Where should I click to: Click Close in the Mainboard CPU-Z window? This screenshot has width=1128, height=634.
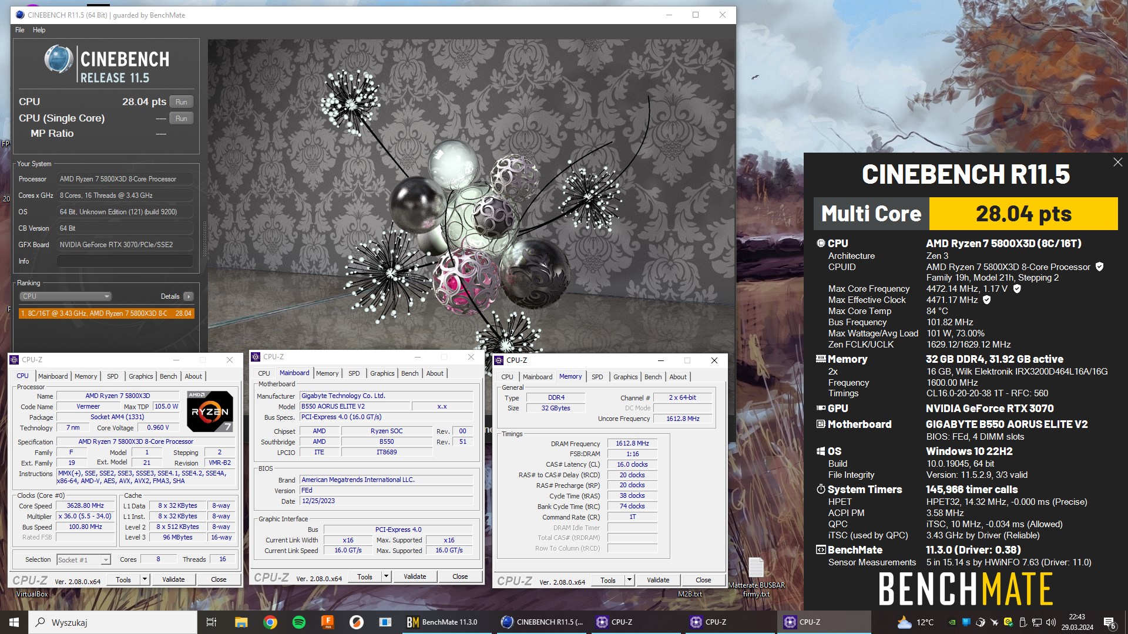[x=460, y=576]
